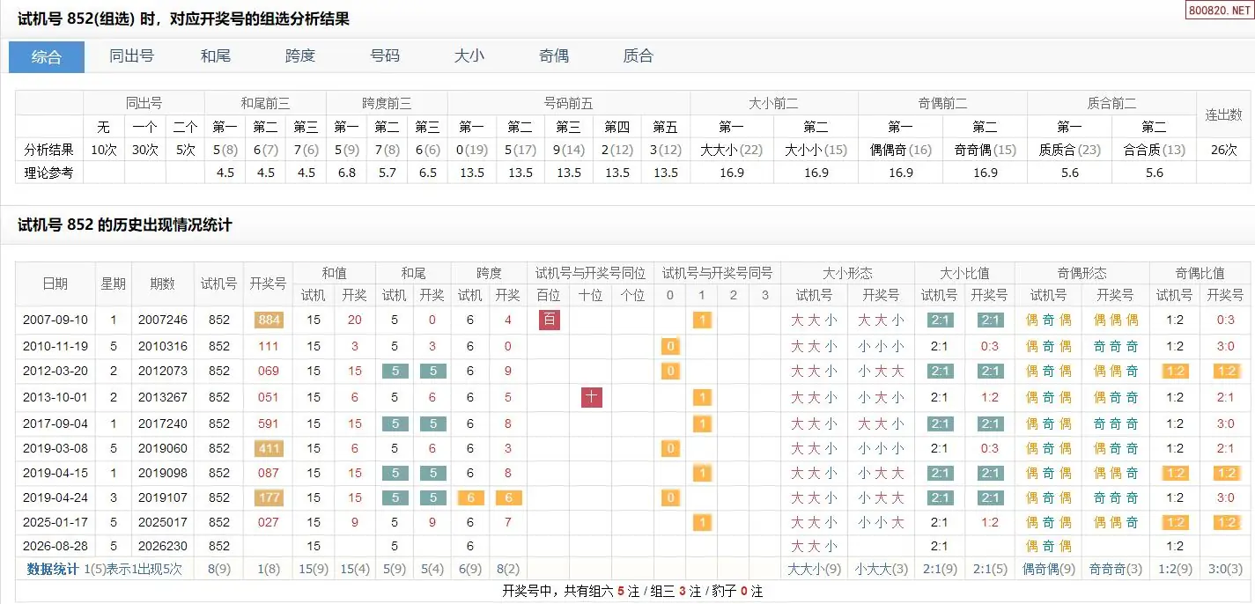Viewport: 1255px width, 604px height.
Task: Select issue number 2019107
Action: click(x=163, y=498)
